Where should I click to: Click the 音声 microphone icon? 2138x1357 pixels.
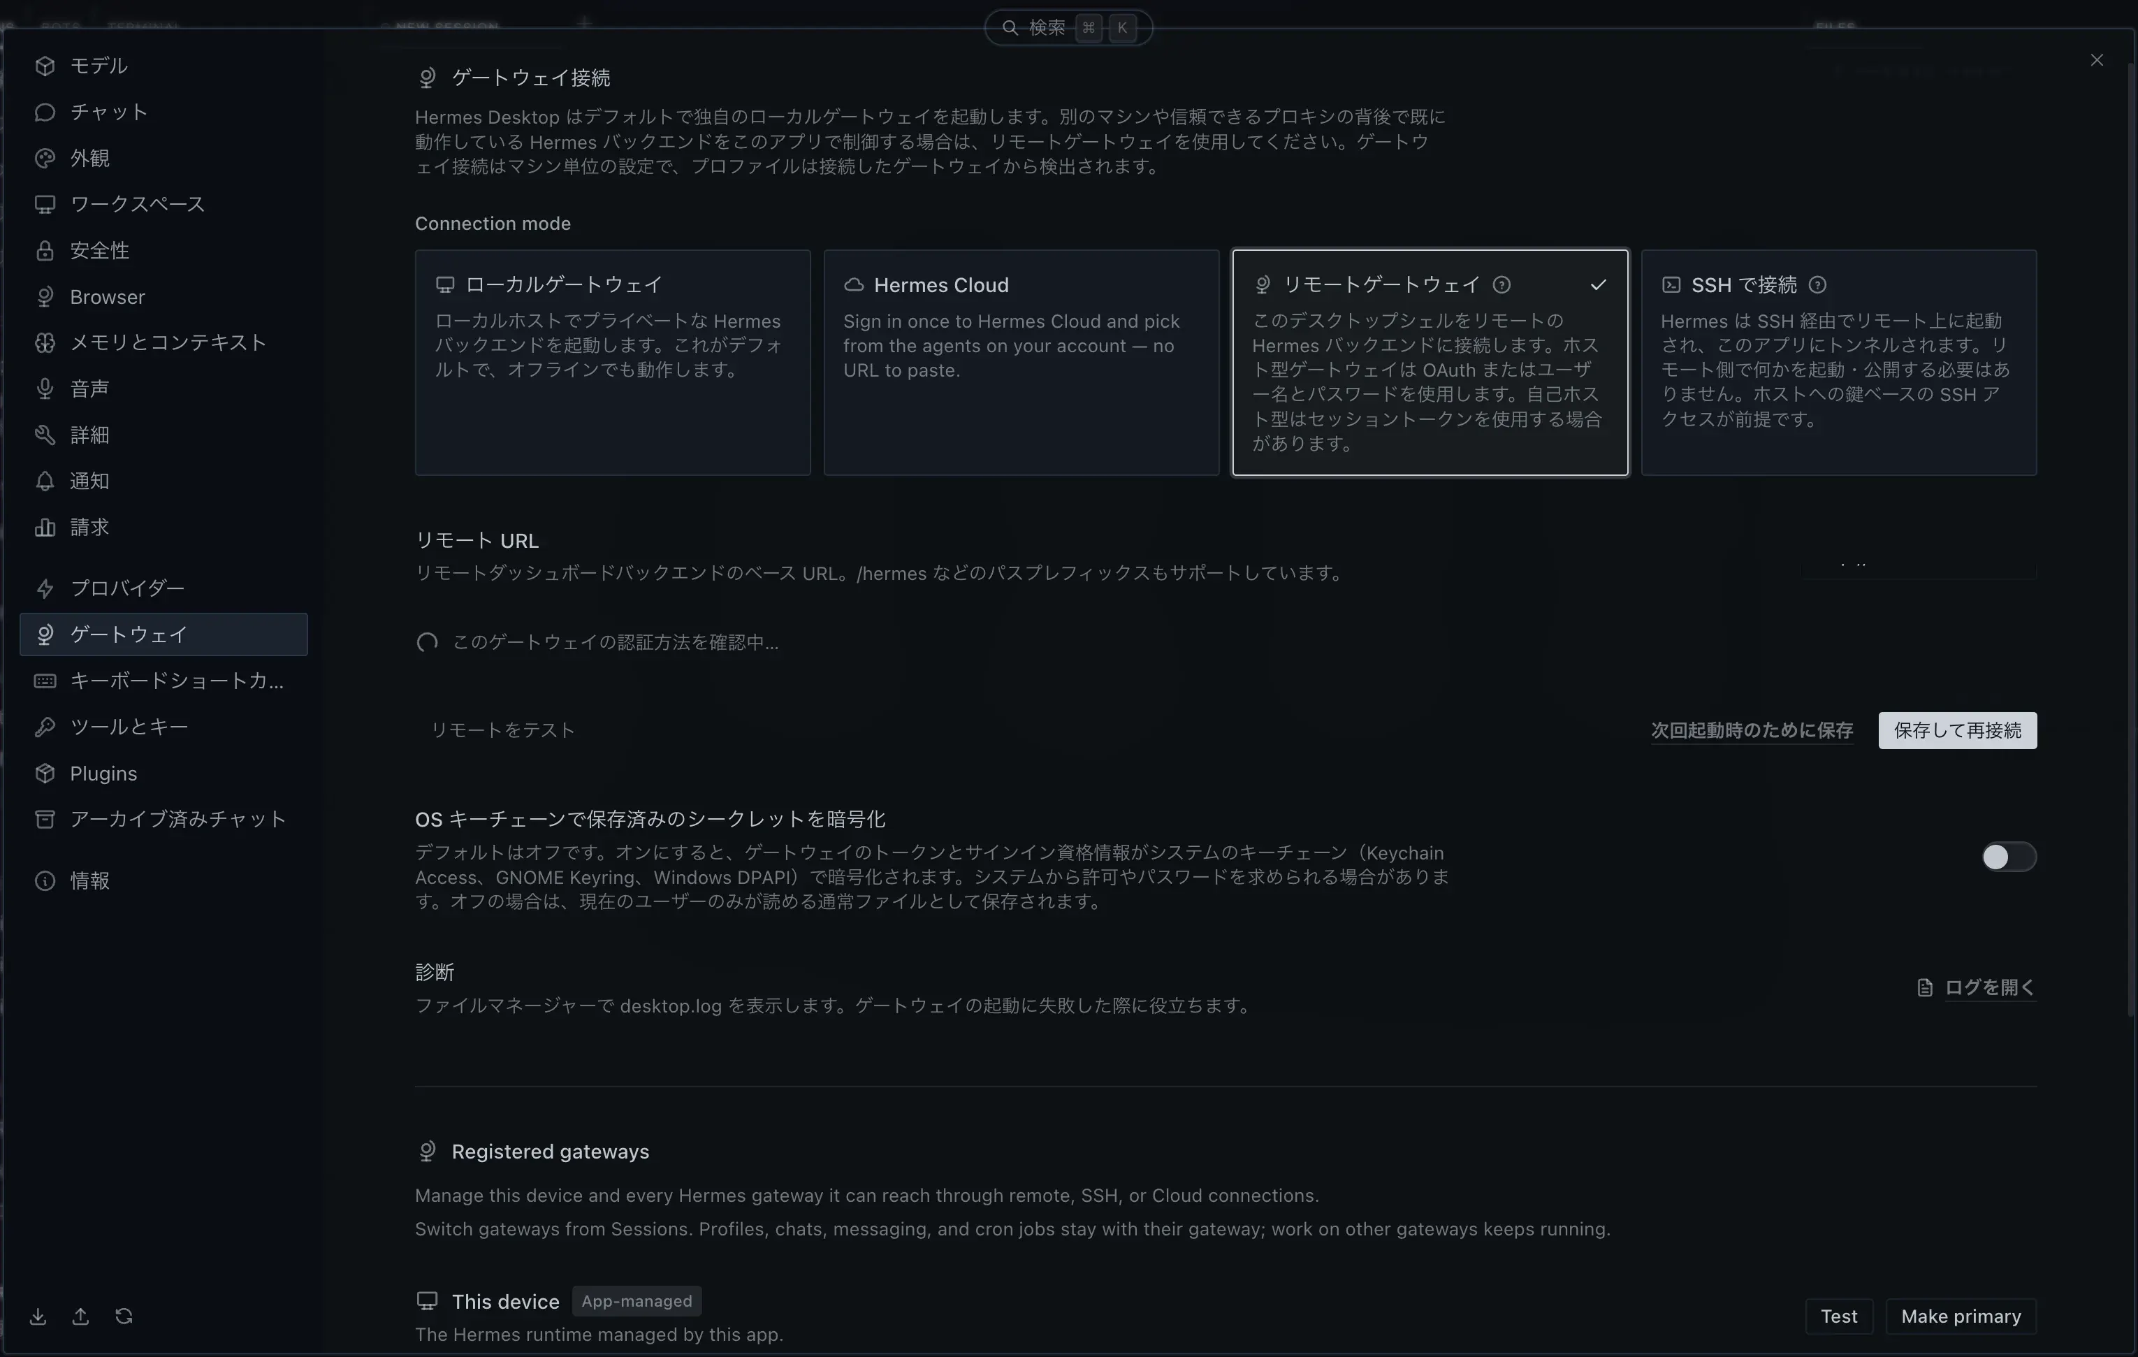45,389
